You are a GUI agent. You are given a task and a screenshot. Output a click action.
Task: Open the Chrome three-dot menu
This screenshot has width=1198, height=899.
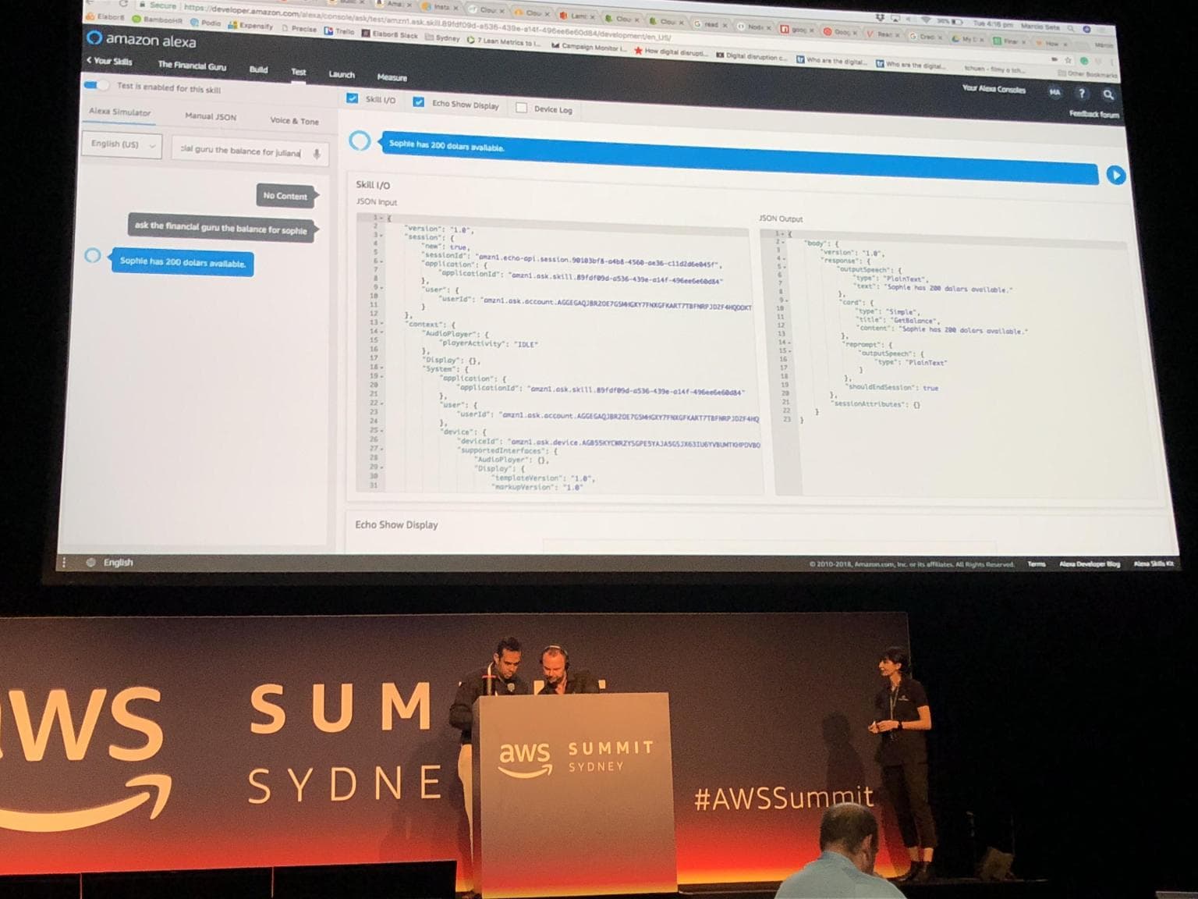pyautogui.click(x=1112, y=62)
